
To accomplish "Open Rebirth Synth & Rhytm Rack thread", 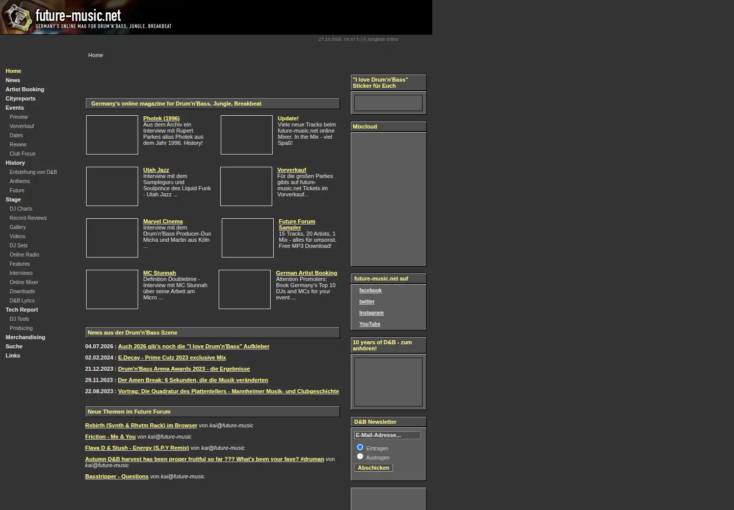I will 141,425.
